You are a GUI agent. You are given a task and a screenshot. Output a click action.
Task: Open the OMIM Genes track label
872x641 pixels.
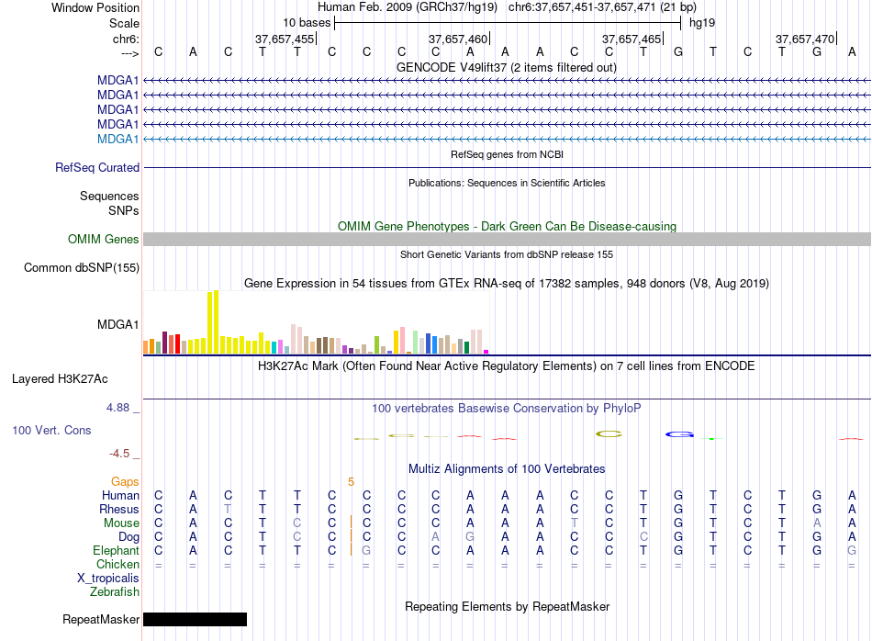[x=103, y=240]
